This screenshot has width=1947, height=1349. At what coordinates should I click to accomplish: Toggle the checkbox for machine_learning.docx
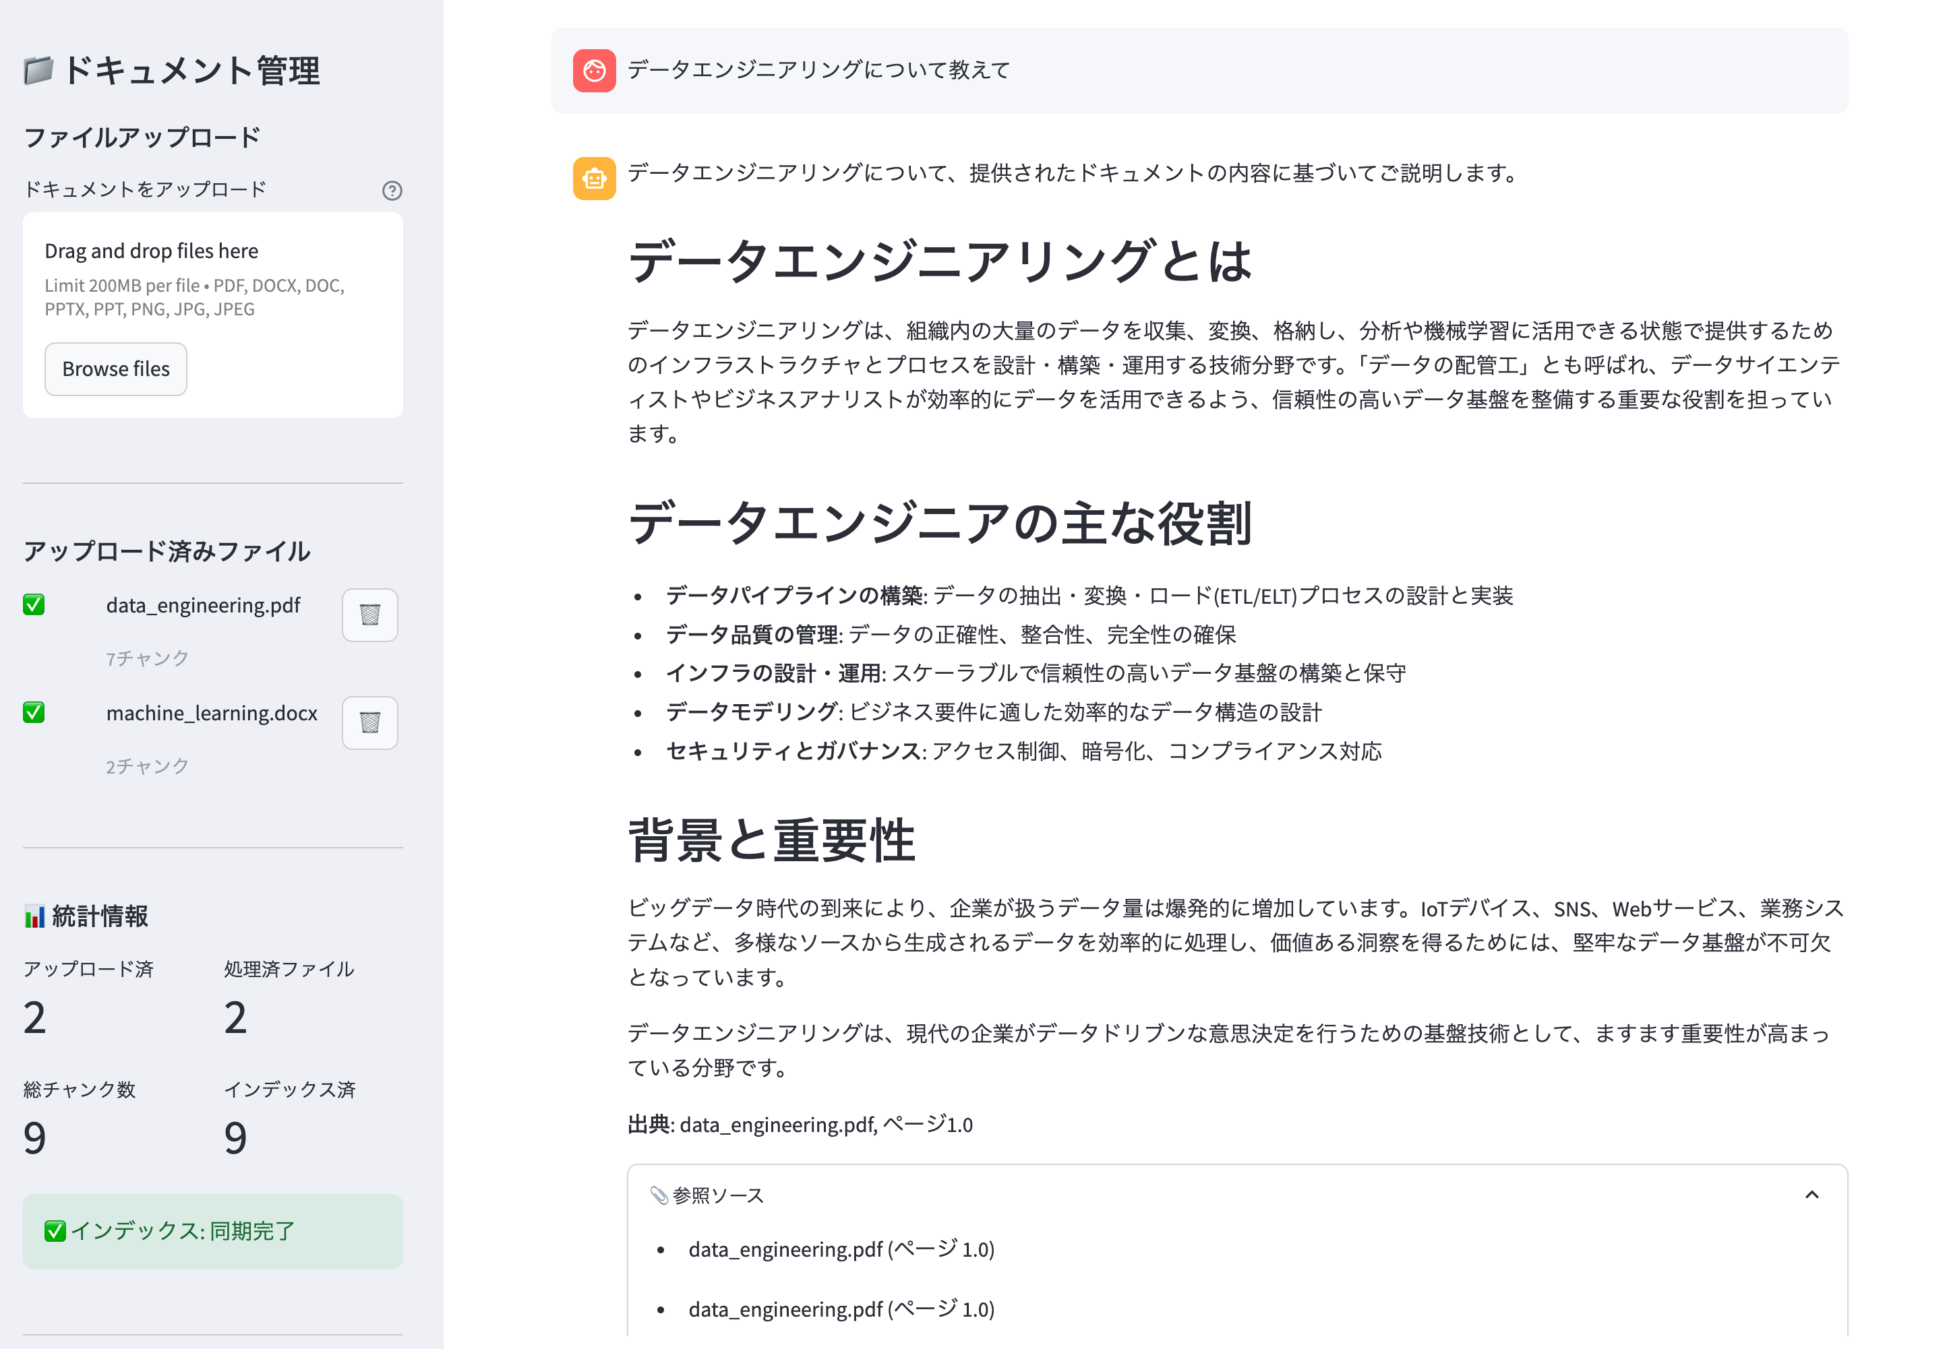click(33, 712)
